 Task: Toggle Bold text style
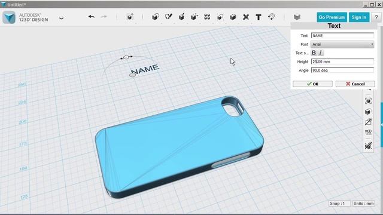click(314, 53)
